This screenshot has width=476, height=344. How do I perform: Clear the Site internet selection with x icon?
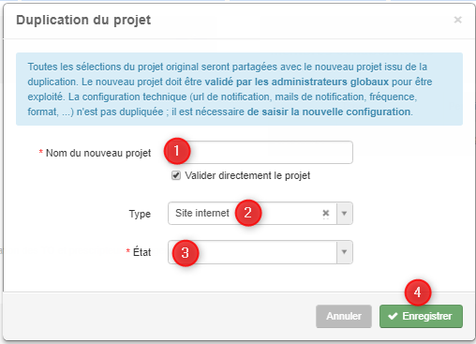point(326,213)
